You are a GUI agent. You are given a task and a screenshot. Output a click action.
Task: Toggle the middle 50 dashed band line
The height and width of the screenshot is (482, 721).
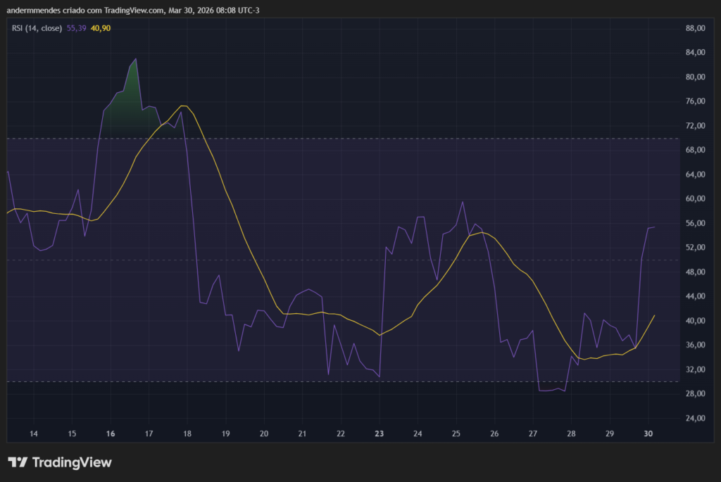352,260
